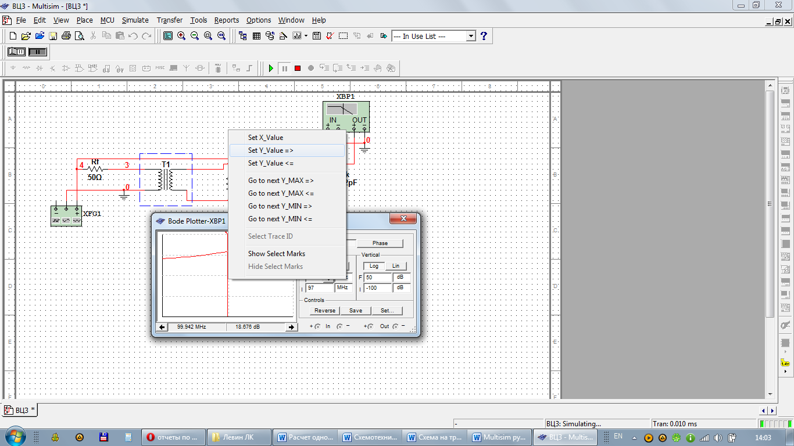Choose Show Select Marks in context menu
The width and height of the screenshot is (794, 446).
click(287, 254)
